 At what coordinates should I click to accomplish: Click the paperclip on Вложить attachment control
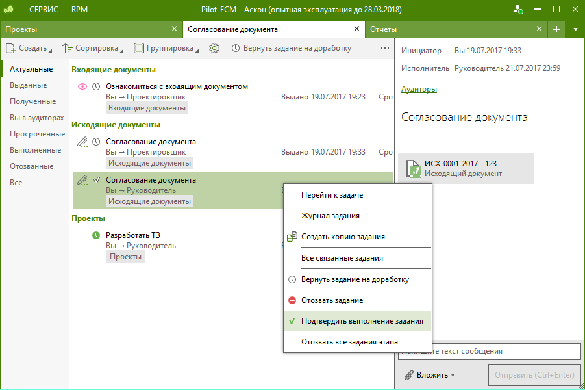pos(408,375)
